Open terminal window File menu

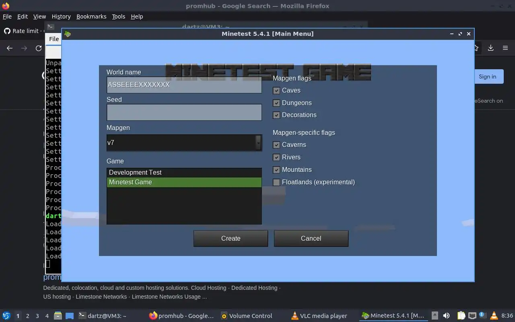[54, 39]
